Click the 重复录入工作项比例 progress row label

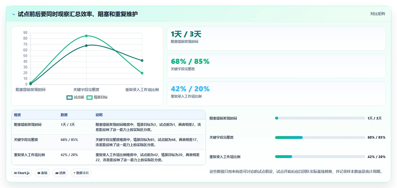tap(225, 157)
